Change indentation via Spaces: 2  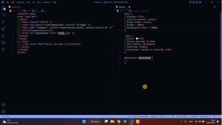(x=154, y=117)
